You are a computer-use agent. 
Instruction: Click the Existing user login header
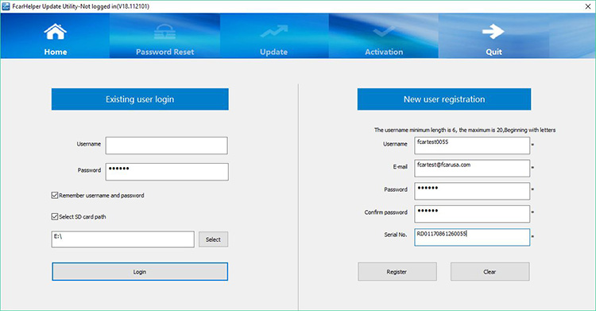[140, 99]
